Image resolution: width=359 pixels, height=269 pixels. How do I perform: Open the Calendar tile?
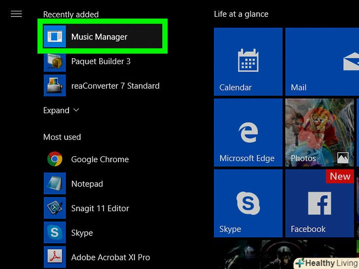click(x=248, y=62)
